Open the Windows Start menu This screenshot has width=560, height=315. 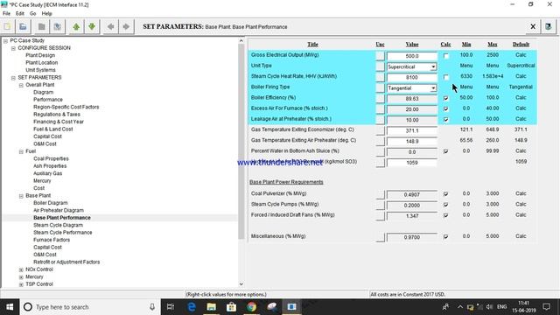[x=10, y=307]
